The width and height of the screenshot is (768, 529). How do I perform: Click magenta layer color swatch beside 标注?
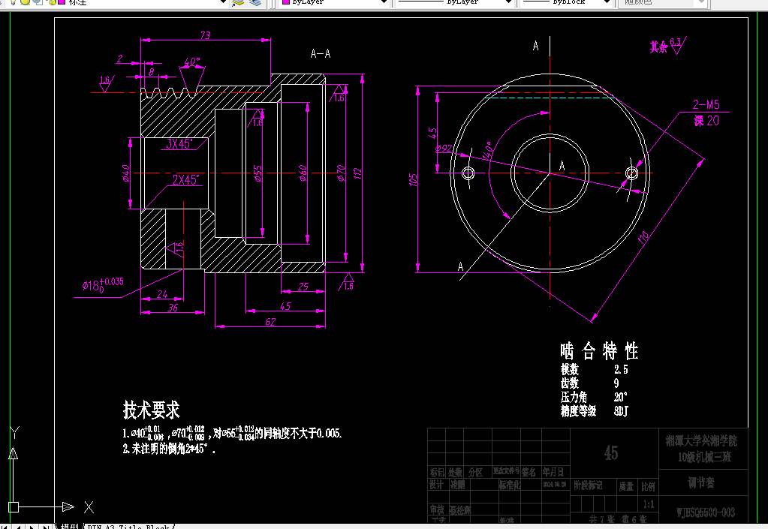[x=62, y=2]
